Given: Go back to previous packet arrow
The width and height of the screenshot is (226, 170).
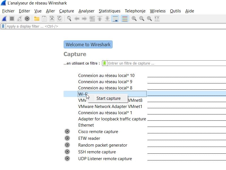Looking at the screenshot, I should pos(77,19).
